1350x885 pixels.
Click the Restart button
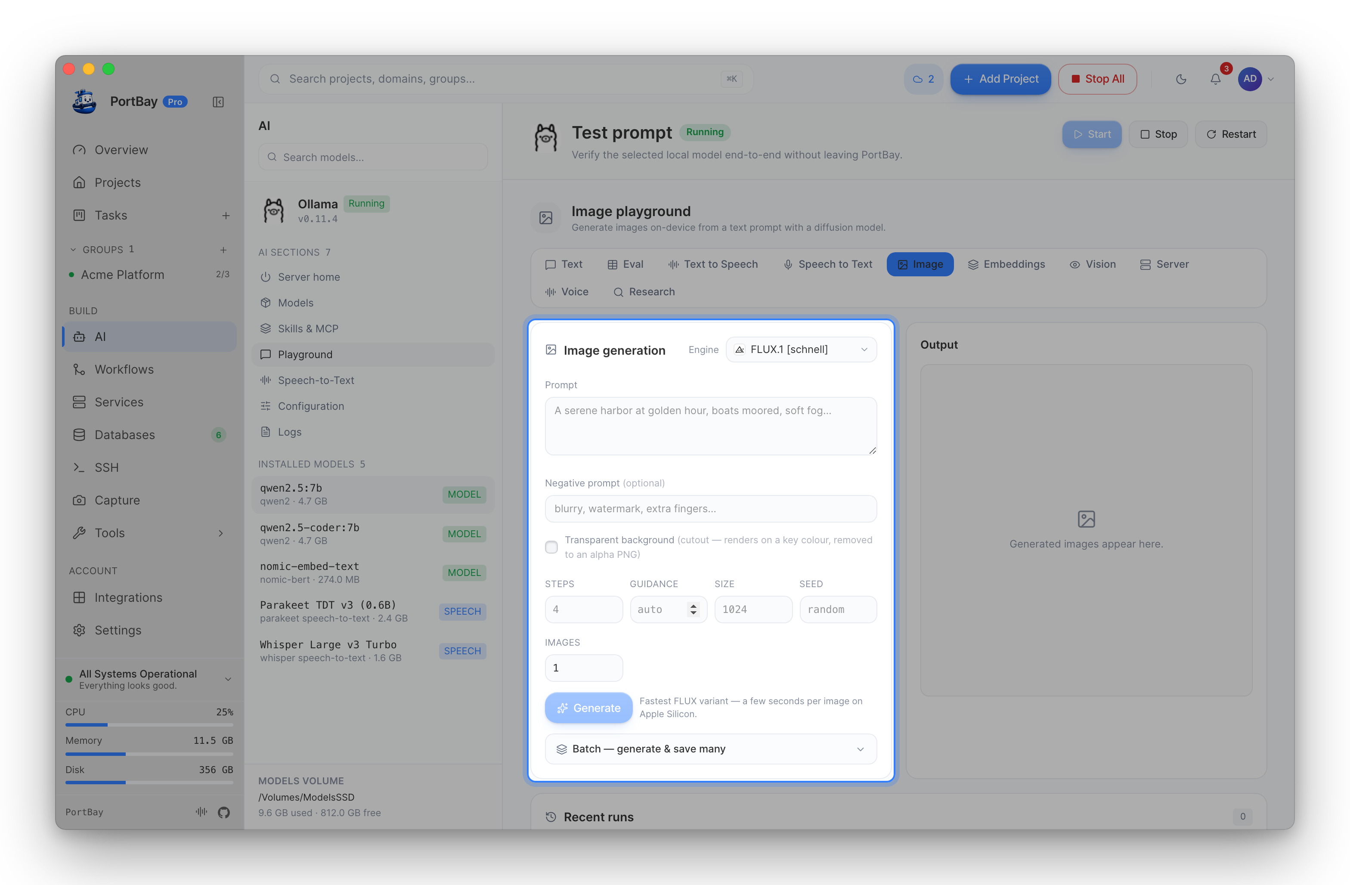pos(1231,134)
